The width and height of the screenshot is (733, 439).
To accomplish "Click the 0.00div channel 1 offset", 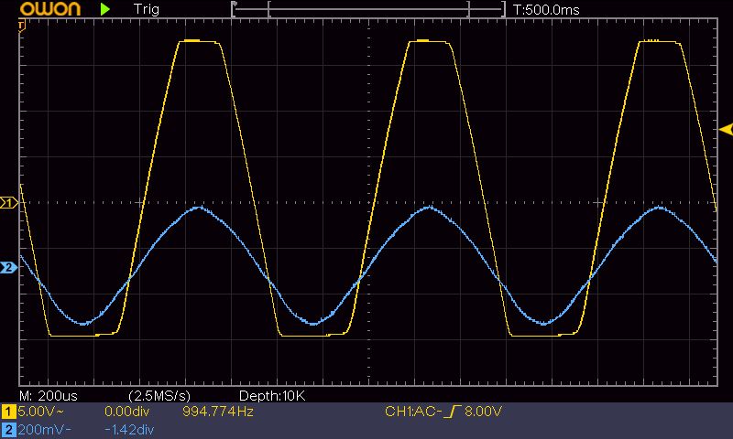I will pyautogui.click(x=126, y=412).
